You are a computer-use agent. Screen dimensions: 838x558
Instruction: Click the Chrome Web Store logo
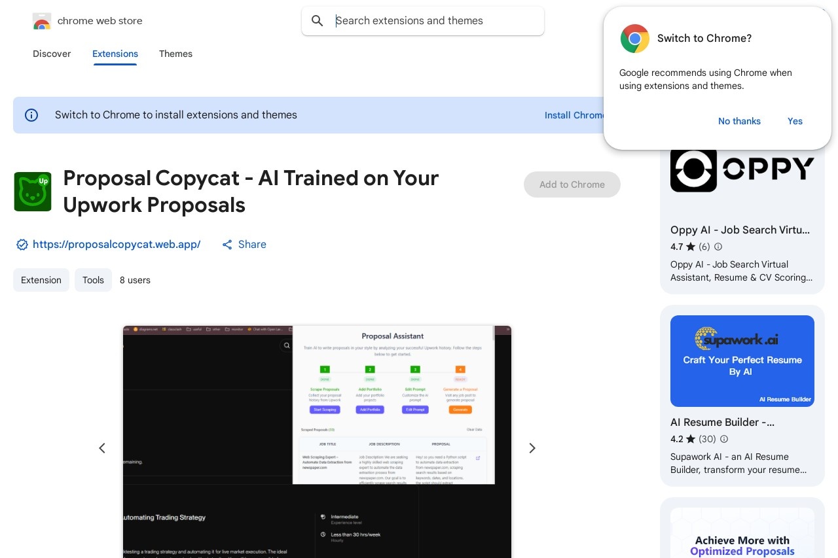tap(42, 21)
